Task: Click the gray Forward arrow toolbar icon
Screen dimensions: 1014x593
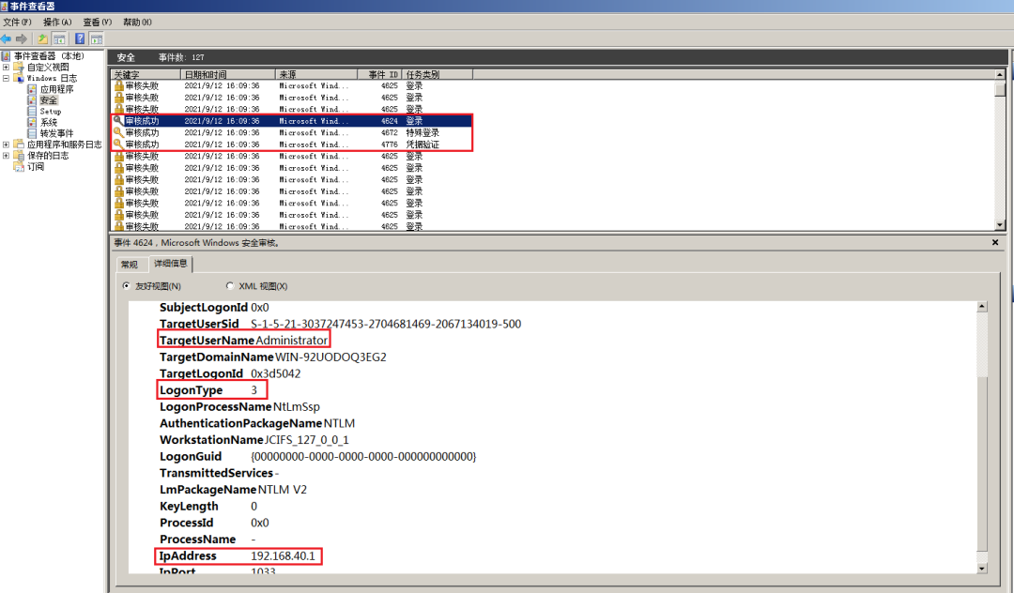Action: pos(22,38)
